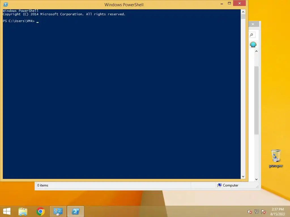Select the 'puro pee' recycle bin desktop icon
Screen dimensions: 290x217
click(x=276, y=159)
